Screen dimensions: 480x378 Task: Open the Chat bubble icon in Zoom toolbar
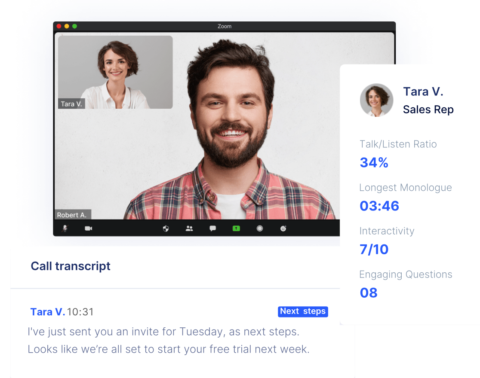tap(213, 229)
